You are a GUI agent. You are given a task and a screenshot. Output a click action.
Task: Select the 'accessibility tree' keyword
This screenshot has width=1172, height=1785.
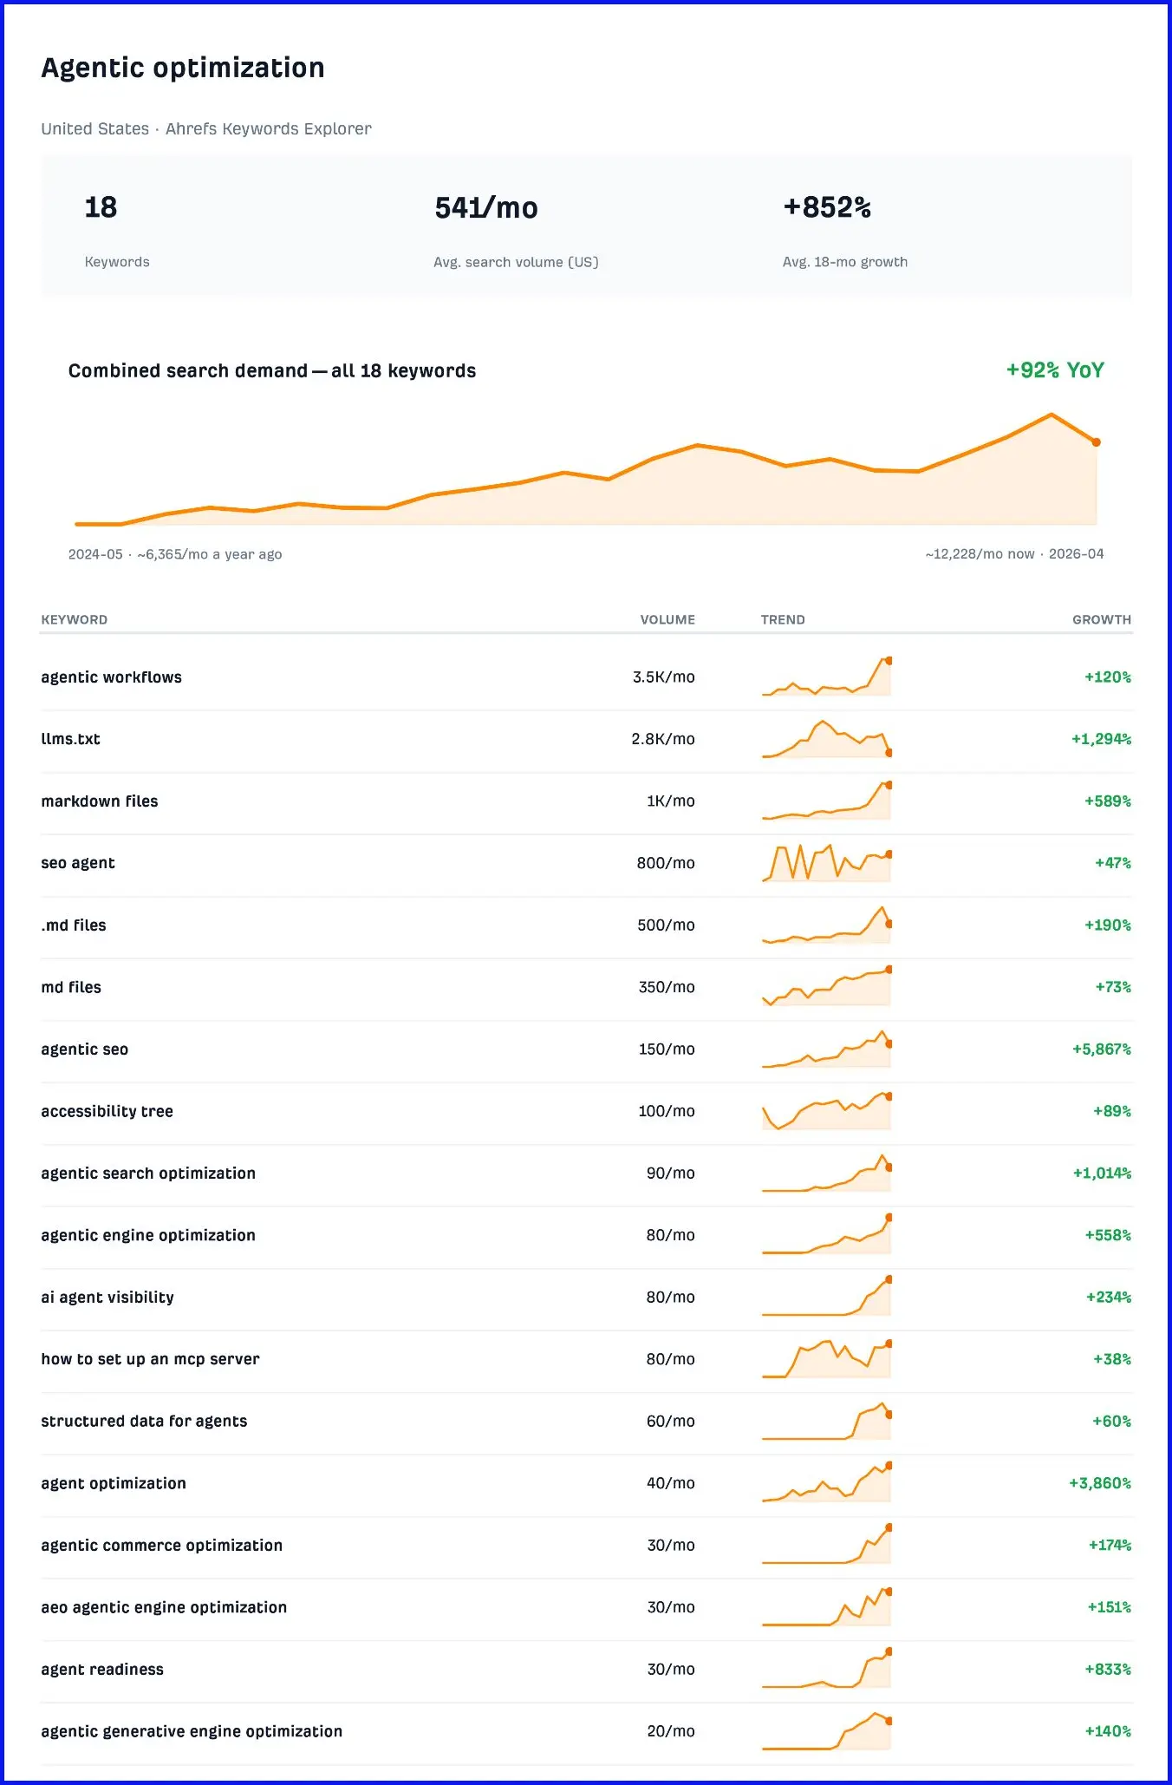[107, 1111]
